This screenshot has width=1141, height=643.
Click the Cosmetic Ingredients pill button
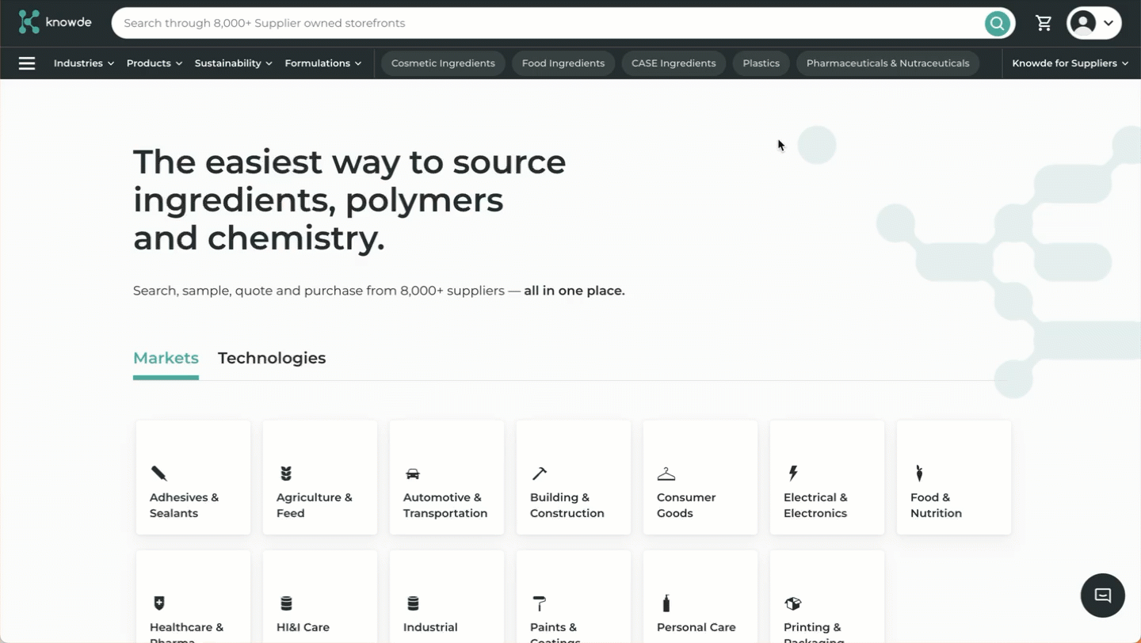pyautogui.click(x=443, y=63)
